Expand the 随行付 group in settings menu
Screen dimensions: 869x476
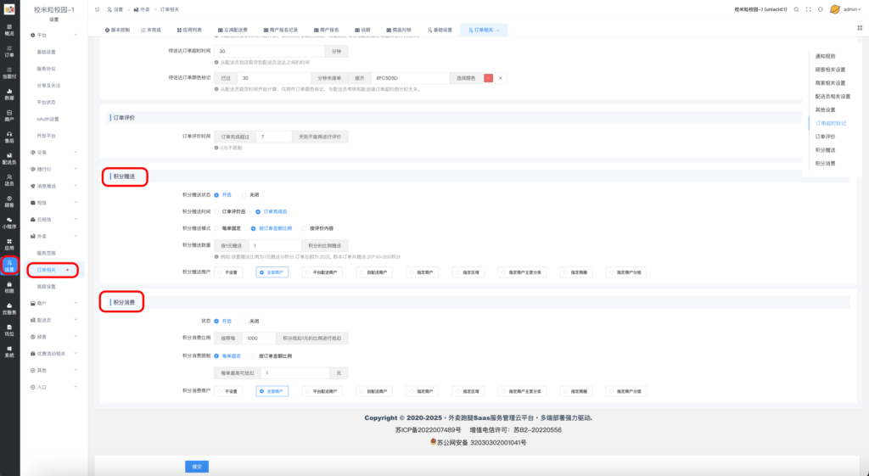point(53,169)
